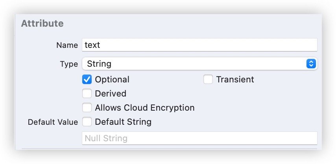This screenshot has width=336, height=164.
Task: Click the Type label
Action: [x=69, y=64]
